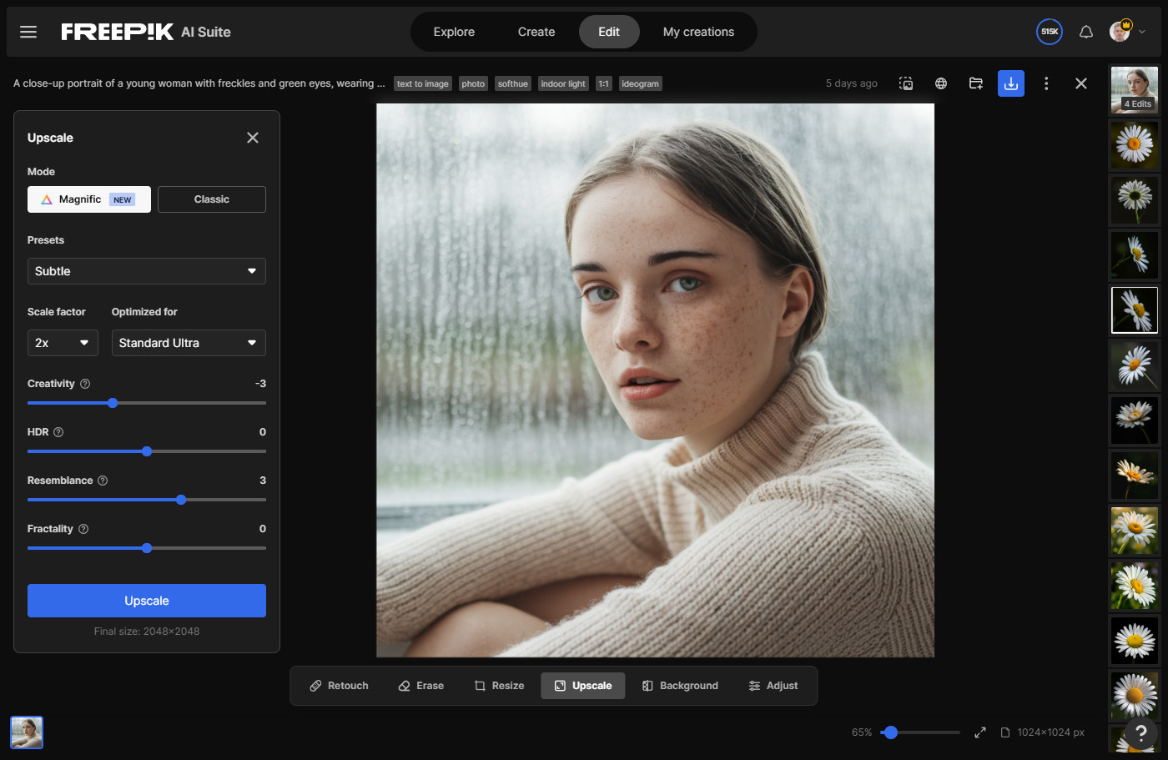Open the hamburger menu
Screen dimensions: 1168x760
coord(28,32)
